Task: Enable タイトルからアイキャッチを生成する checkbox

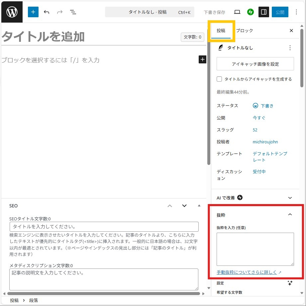Action: point(219,79)
